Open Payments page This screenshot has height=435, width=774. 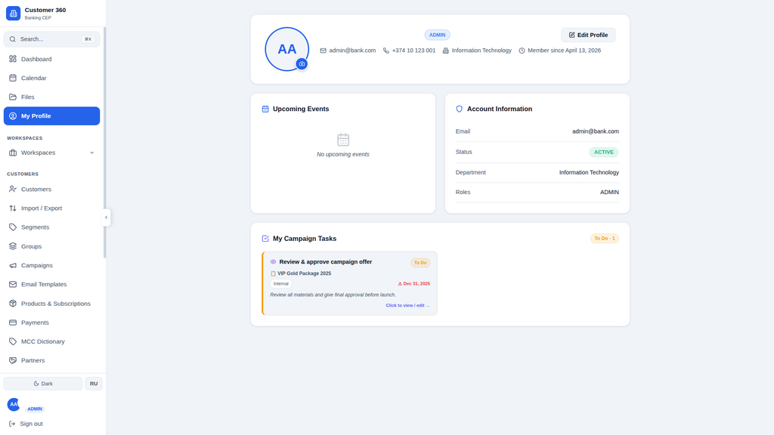click(x=52, y=322)
